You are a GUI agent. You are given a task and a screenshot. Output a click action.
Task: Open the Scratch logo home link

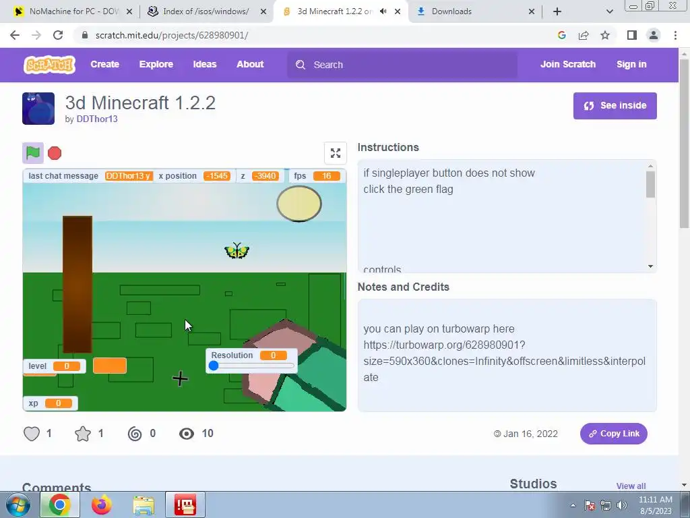(x=49, y=65)
